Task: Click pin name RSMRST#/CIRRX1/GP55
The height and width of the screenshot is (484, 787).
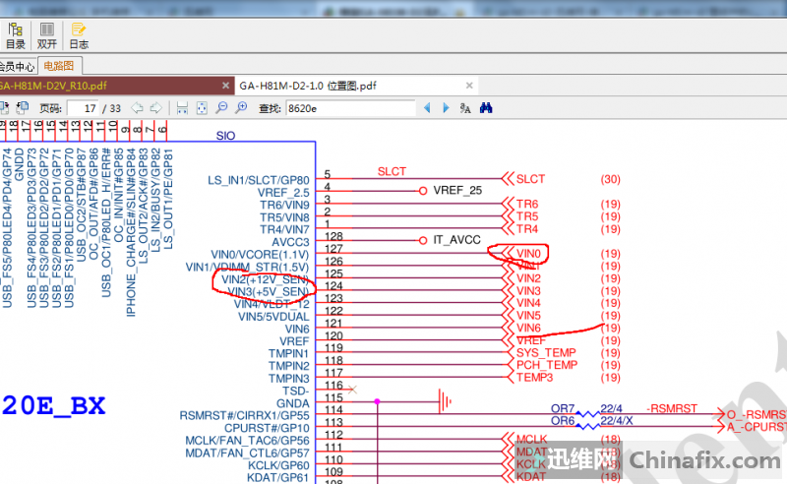Action: click(244, 416)
